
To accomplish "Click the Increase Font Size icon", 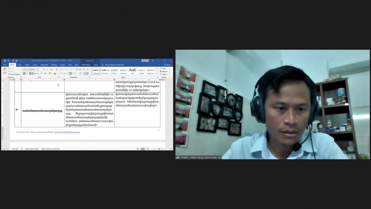I will tap(44, 69).
